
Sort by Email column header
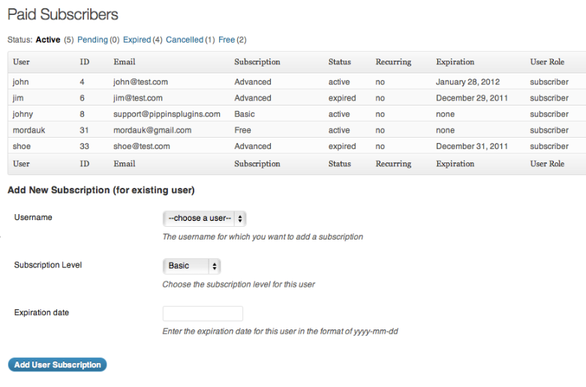click(125, 62)
